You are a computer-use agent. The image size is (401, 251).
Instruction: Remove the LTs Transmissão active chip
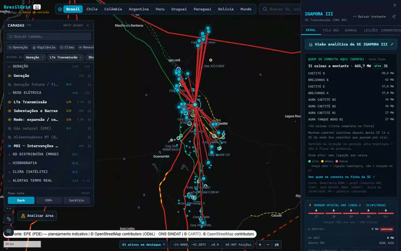tap(81, 57)
